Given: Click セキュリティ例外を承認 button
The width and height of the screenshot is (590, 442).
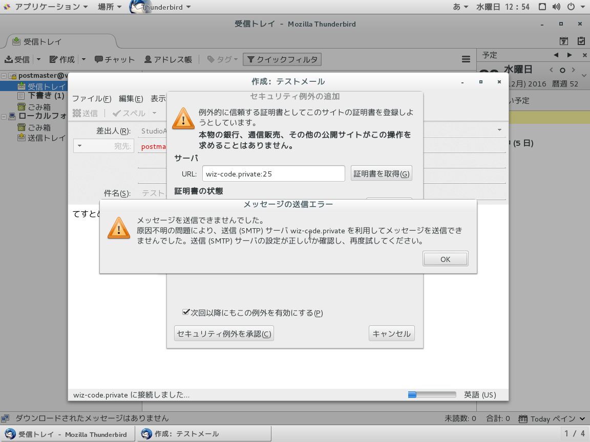Looking at the screenshot, I should coord(224,334).
